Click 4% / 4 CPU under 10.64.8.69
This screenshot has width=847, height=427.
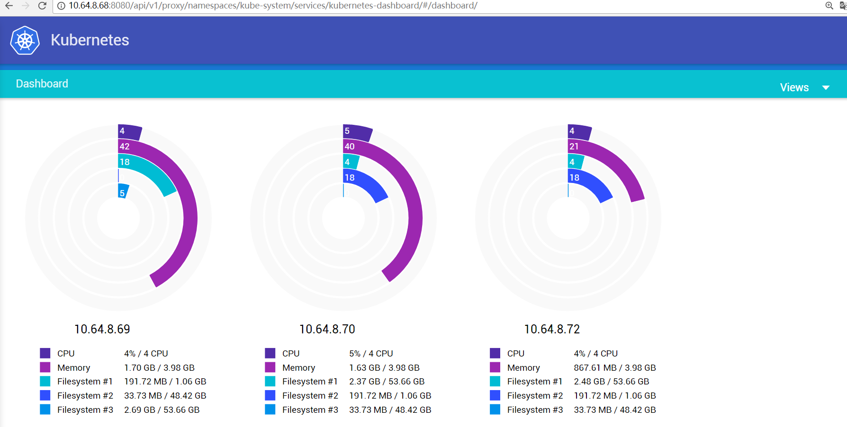[x=146, y=353]
